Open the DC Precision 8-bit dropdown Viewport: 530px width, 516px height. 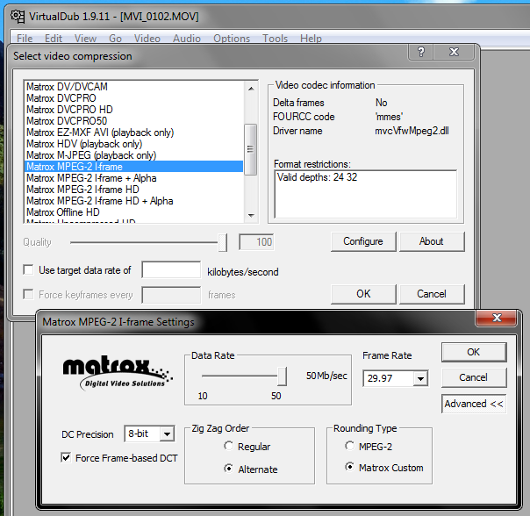tap(167, 434)
